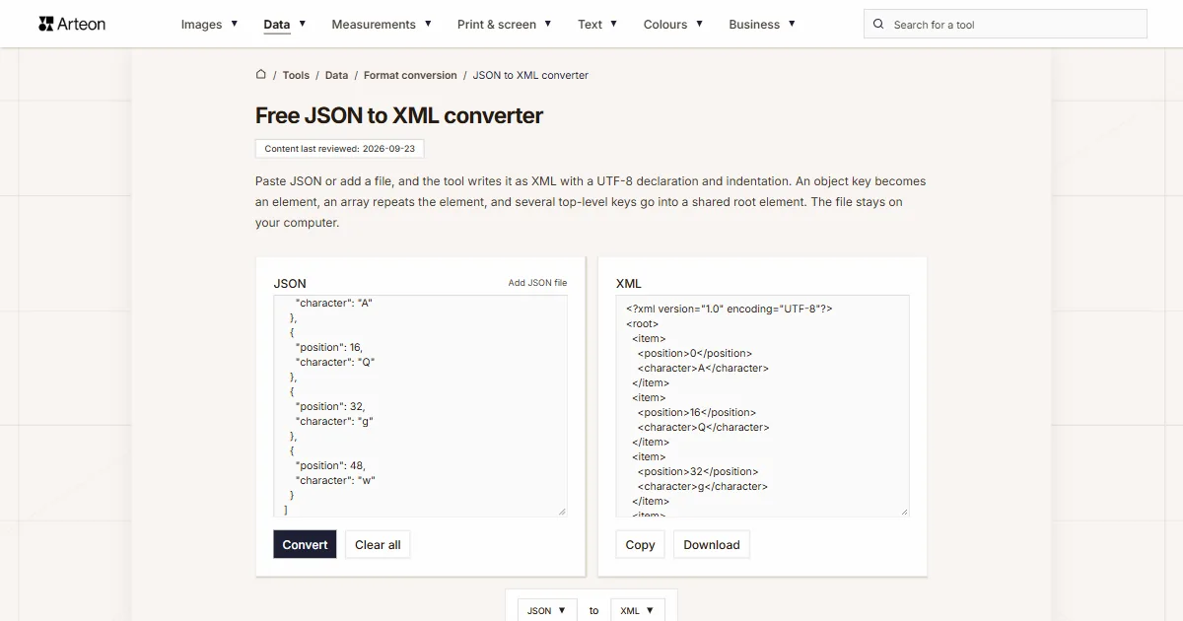Viewport: 1183px width, 621px height.
Task: Click JSON to XML converter breadcrumb
Action: 530,75
